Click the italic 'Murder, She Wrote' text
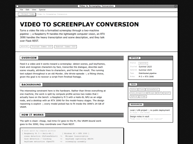The image size is (193, 144). (x=65, y=74)
